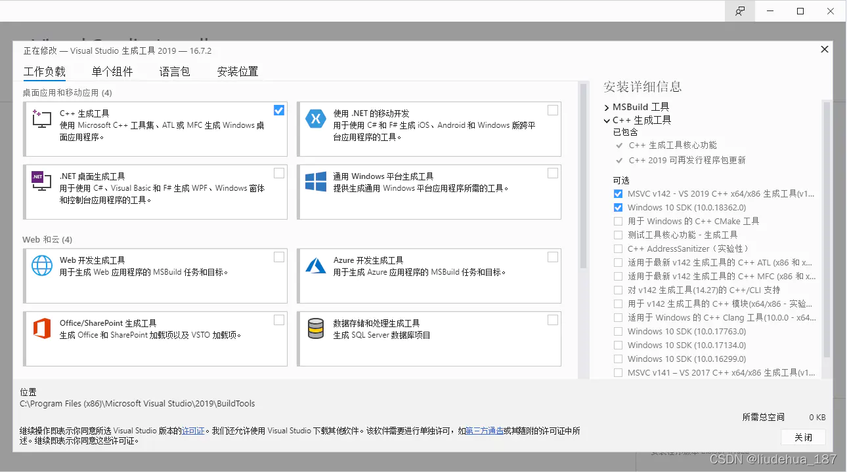Check the C++ MFC for v142 option
This screenshot has width=847, height=472.
(618, 277)
